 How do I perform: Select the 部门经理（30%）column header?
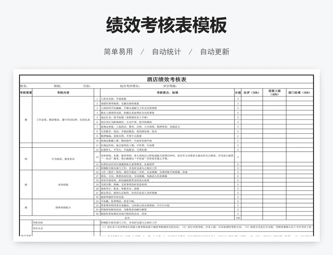pyautogui.click(x=299, y=93)
